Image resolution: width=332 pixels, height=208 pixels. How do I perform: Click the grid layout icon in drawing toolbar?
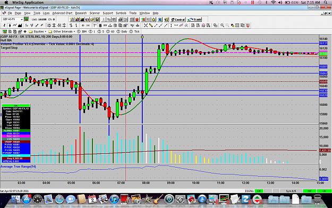[237, 26]
